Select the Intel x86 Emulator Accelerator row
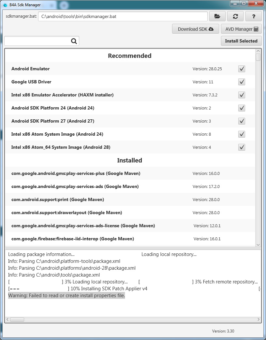 click(63, 95)
